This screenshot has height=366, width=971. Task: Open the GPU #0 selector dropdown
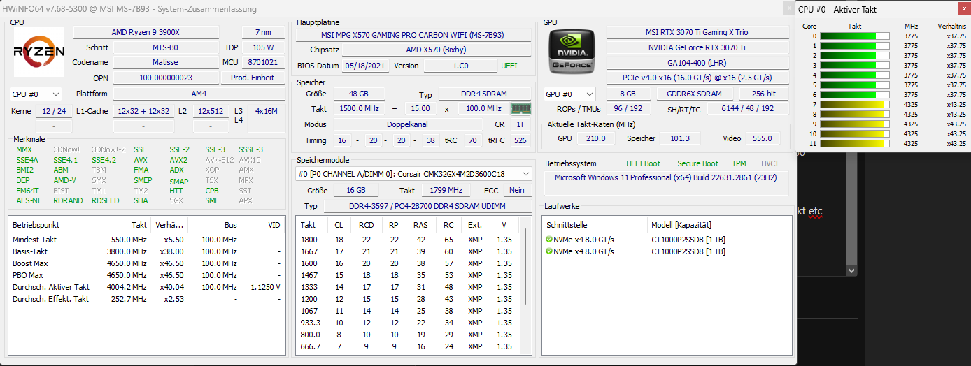[569, 94]
